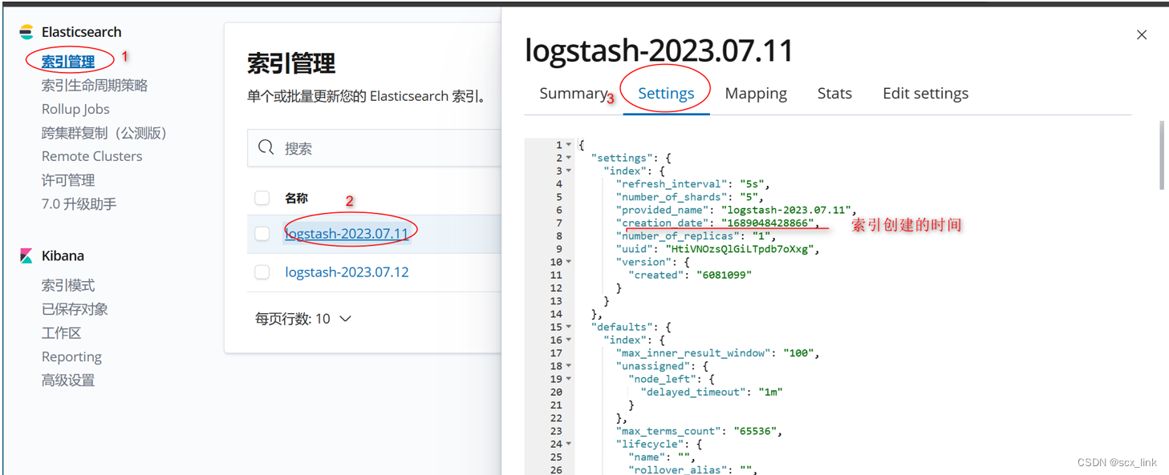Switch to the Mapping tab

click(x=756, y=94)
